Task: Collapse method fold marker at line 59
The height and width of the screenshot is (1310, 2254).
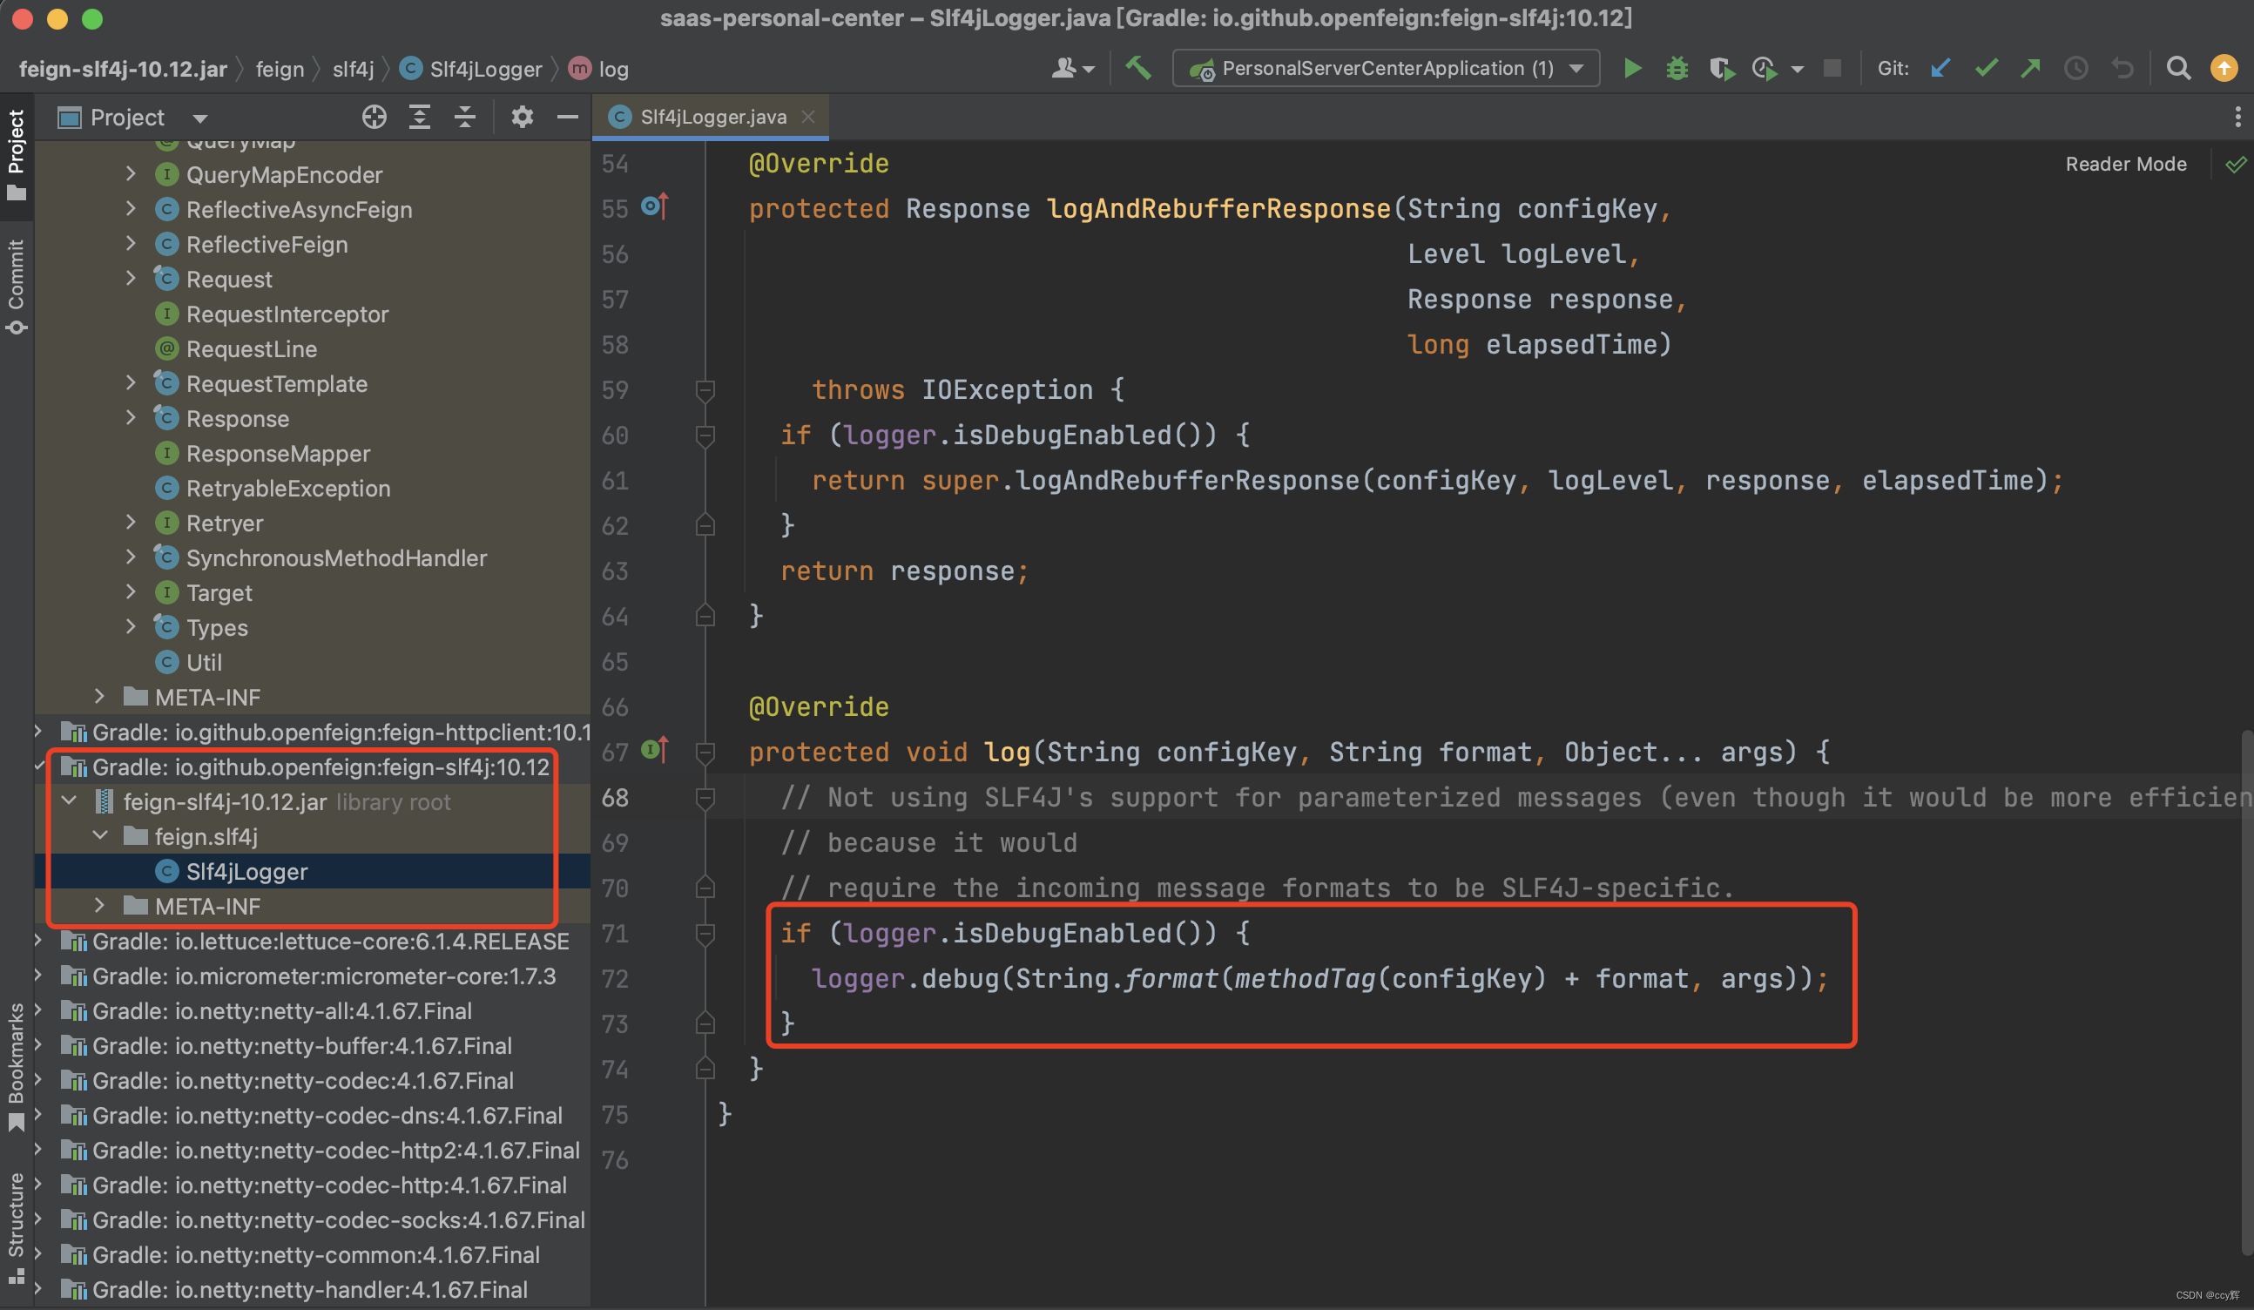Action: pos(705,390)
